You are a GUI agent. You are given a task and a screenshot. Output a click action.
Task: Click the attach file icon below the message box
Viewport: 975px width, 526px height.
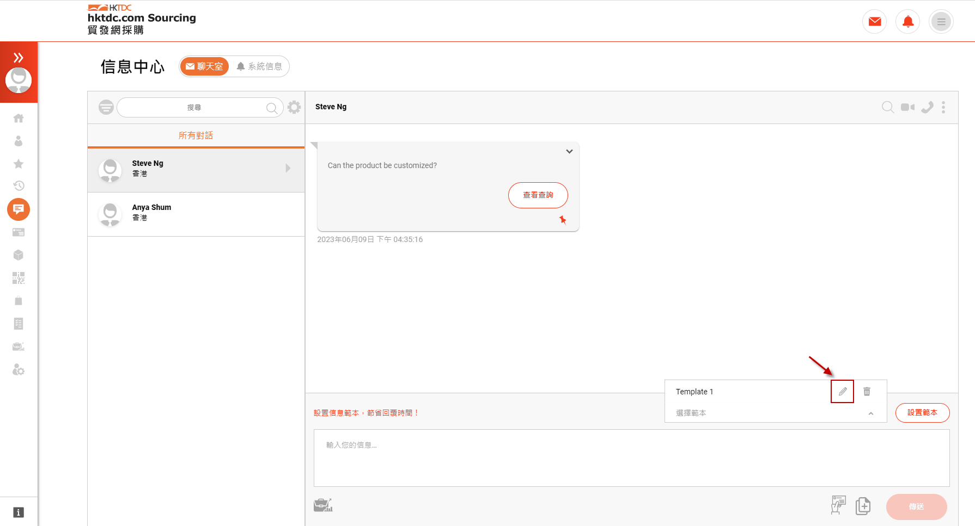[863, 506]
